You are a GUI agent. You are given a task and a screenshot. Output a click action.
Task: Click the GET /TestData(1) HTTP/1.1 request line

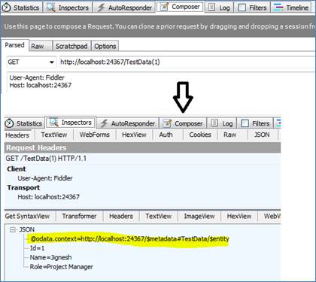(46, 159)
